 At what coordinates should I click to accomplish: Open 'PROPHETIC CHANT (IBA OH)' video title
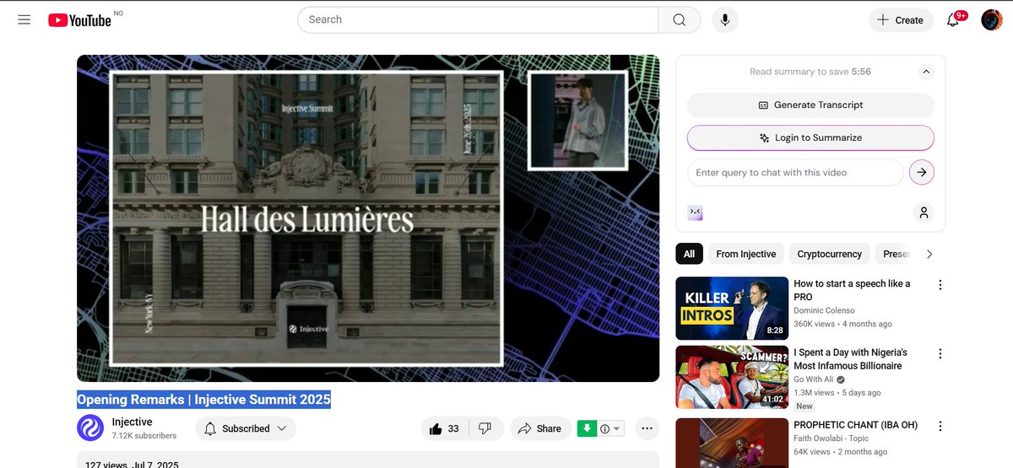(856, 425)
